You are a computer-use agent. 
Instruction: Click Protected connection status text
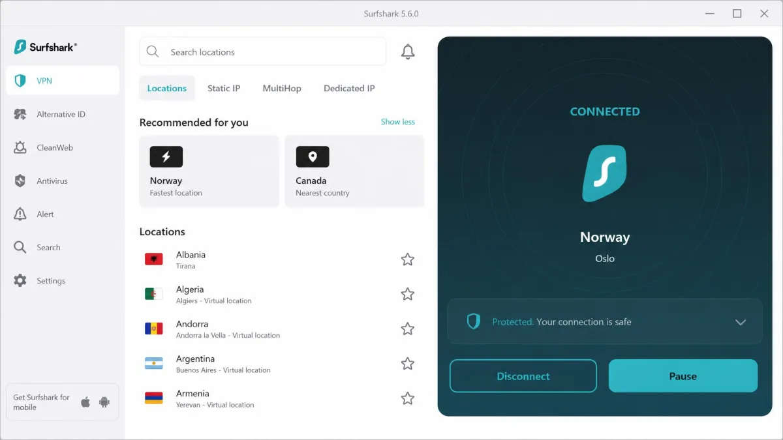pos(562,322)
